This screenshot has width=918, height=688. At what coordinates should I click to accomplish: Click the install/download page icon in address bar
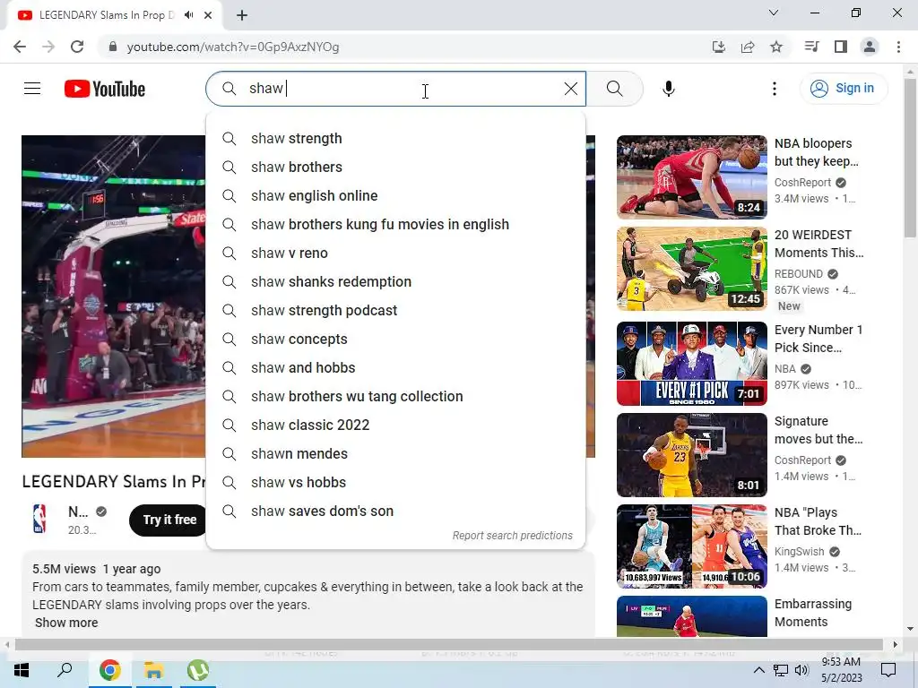[x=718, y=47]
